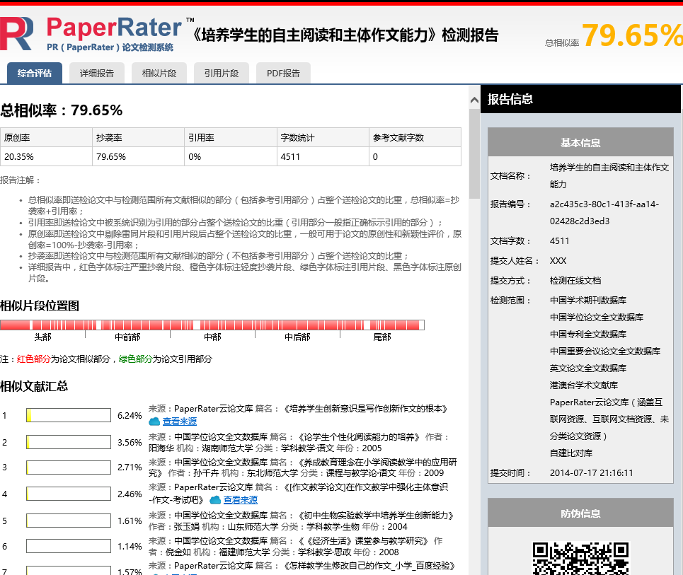Click the 提交方式 value 检测在线文档

[x=575, y=280]
